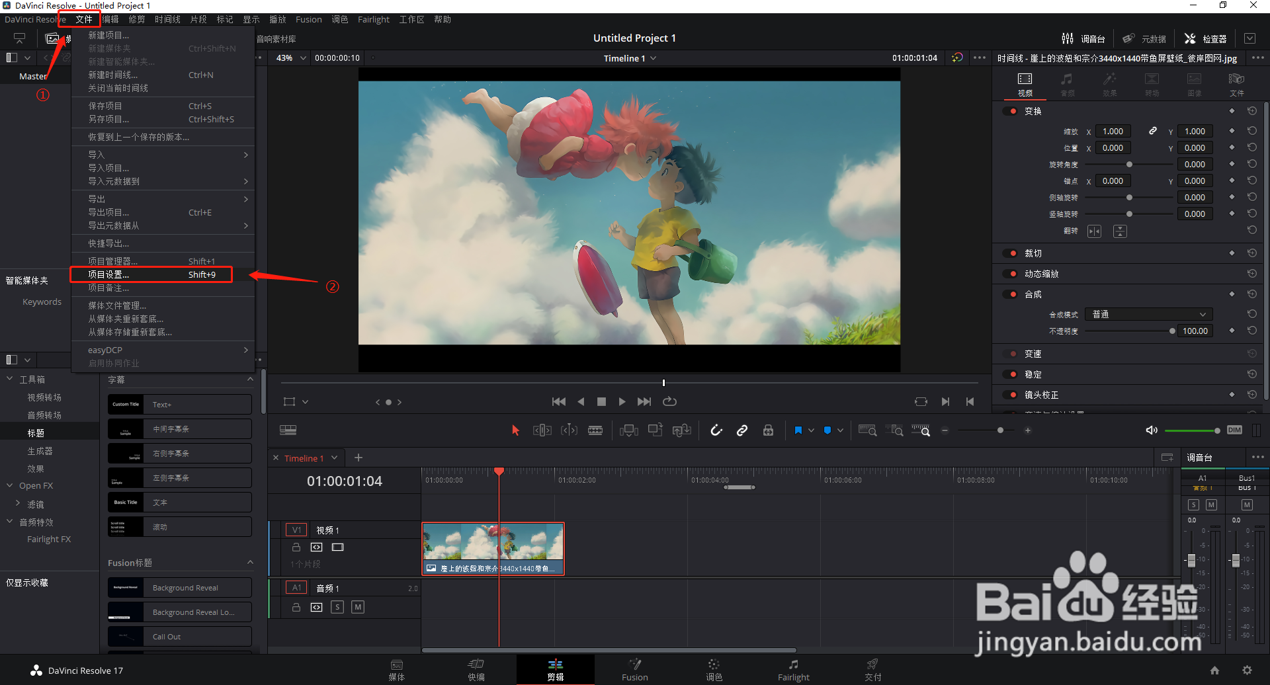
Task: Add a new timeline tab
Action: pyautogui.click(x=359, y=458)
